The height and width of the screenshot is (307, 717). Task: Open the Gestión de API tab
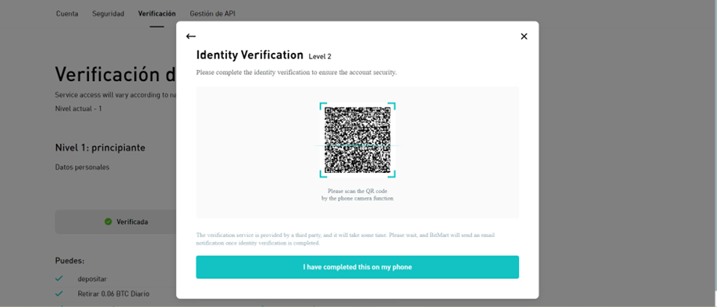tap(213, 14)
